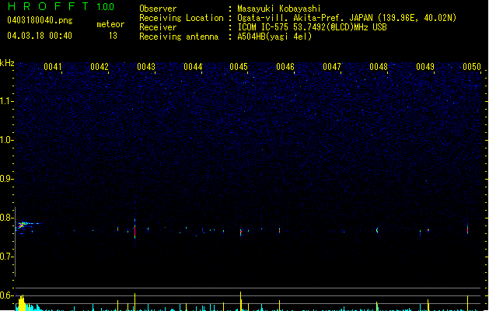Click the meteor count value 13

click(x=113, y=36)
